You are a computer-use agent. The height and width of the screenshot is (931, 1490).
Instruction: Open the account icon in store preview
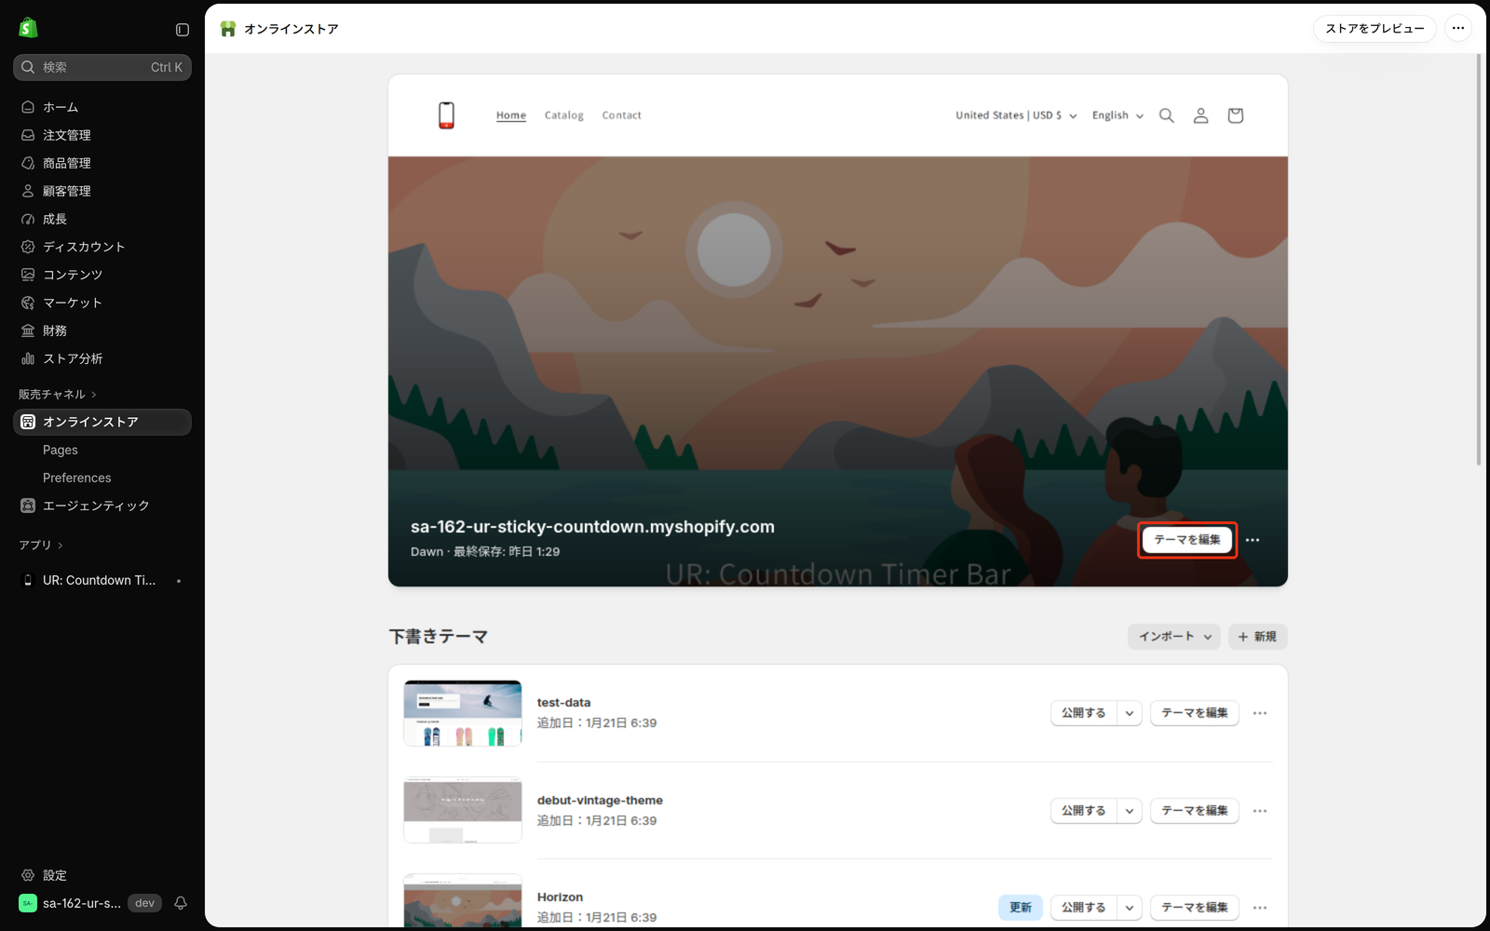pos(1200,115)
